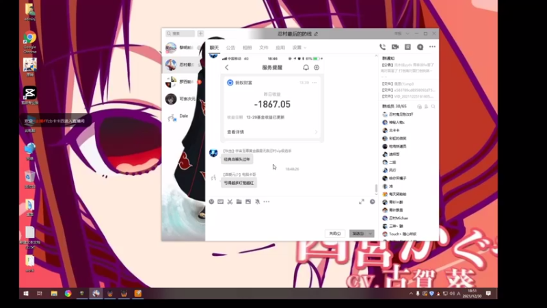Click the settings hexagon icon in phone screenshot

(x=317, y=67)
